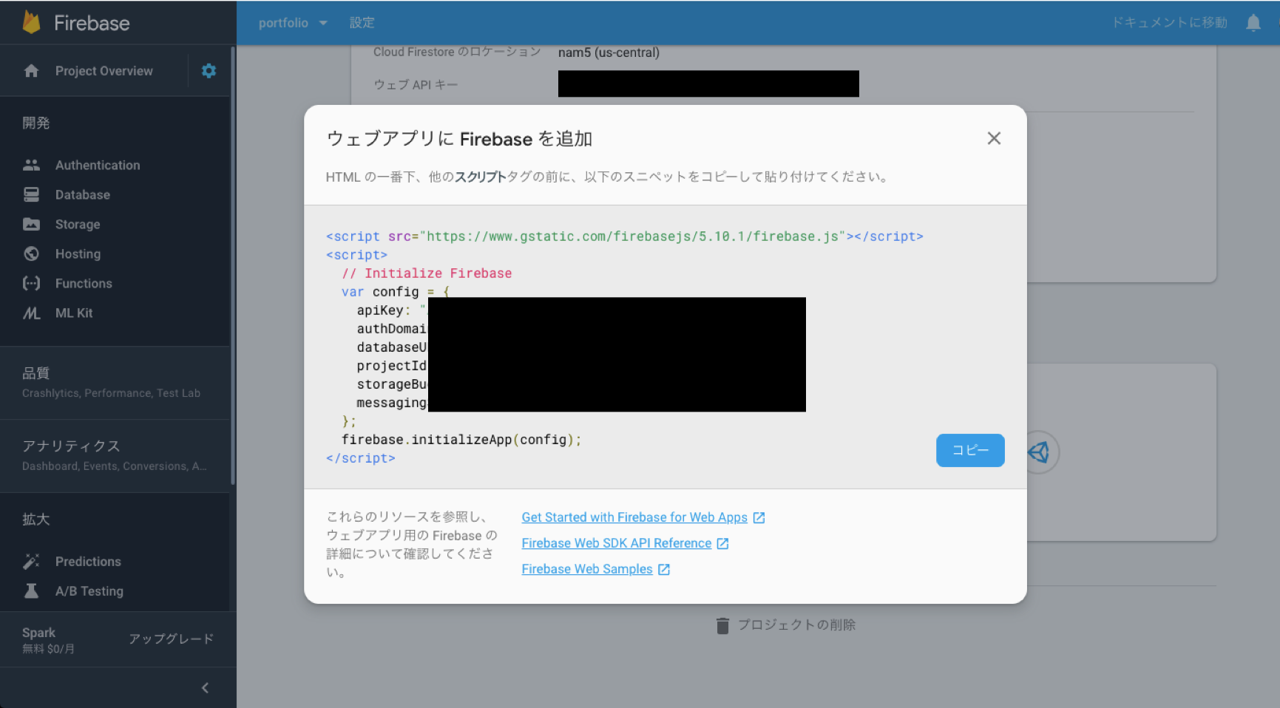Click the A/B Testing flask icon
The image size is (1280, 708).
[x=31, y=590]
